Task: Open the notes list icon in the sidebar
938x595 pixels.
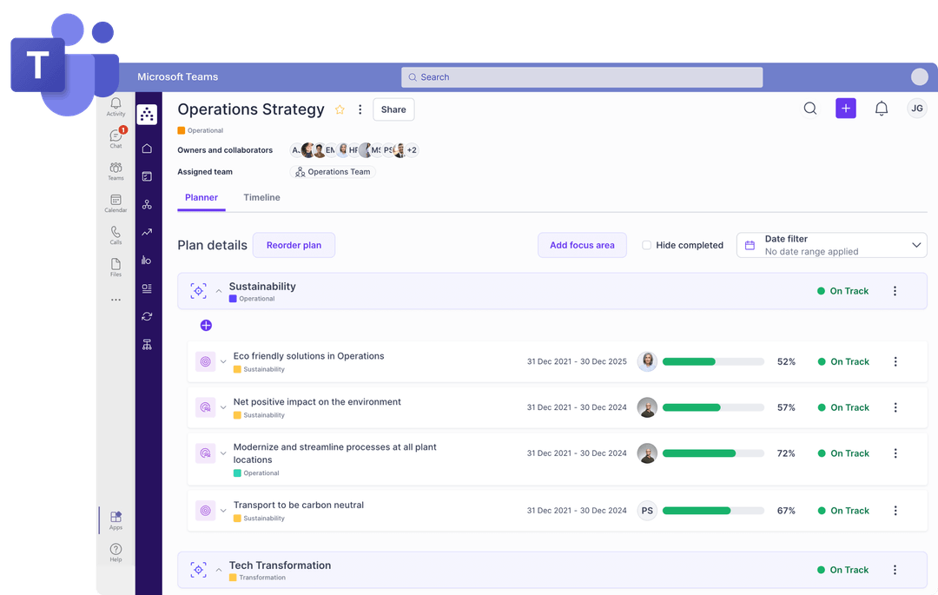Action: pyautogui.click(x=147, y=288)
